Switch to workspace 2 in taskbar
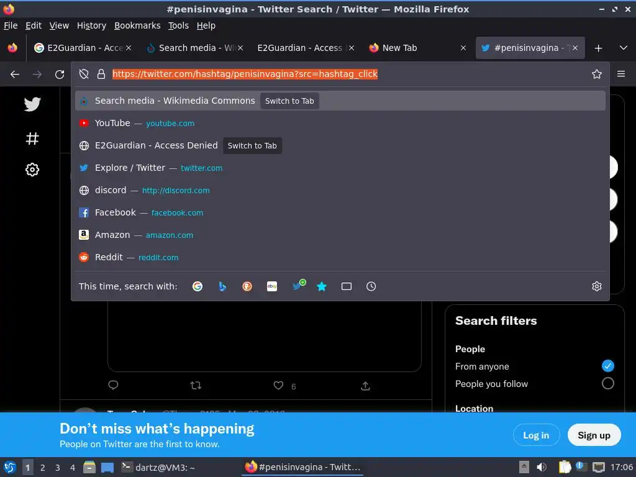636x477 pixels. [43, 468]
